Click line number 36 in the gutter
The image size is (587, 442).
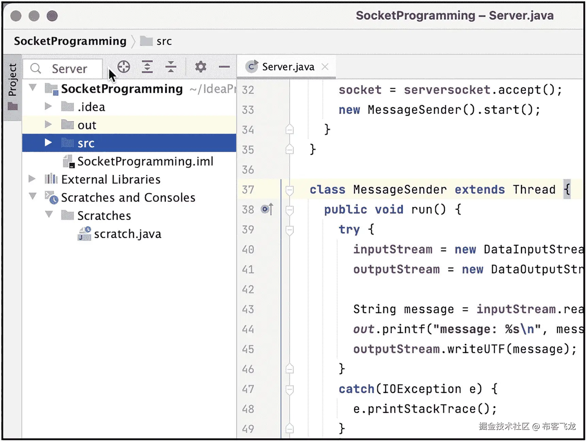pos(248,169)
